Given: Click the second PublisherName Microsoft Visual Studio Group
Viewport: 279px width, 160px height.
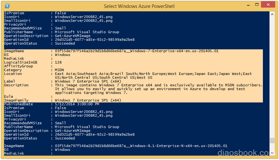Looking at the screenshot, I should tap(87, 127).
